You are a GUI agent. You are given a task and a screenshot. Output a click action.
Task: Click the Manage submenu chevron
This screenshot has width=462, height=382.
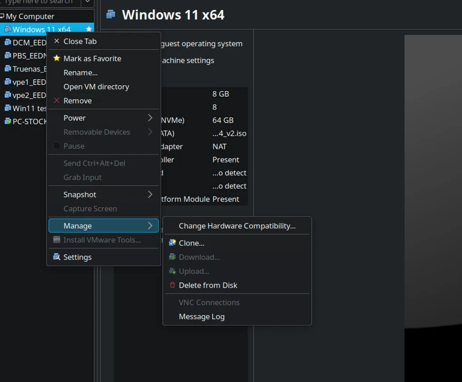click(x=150, y=226)
